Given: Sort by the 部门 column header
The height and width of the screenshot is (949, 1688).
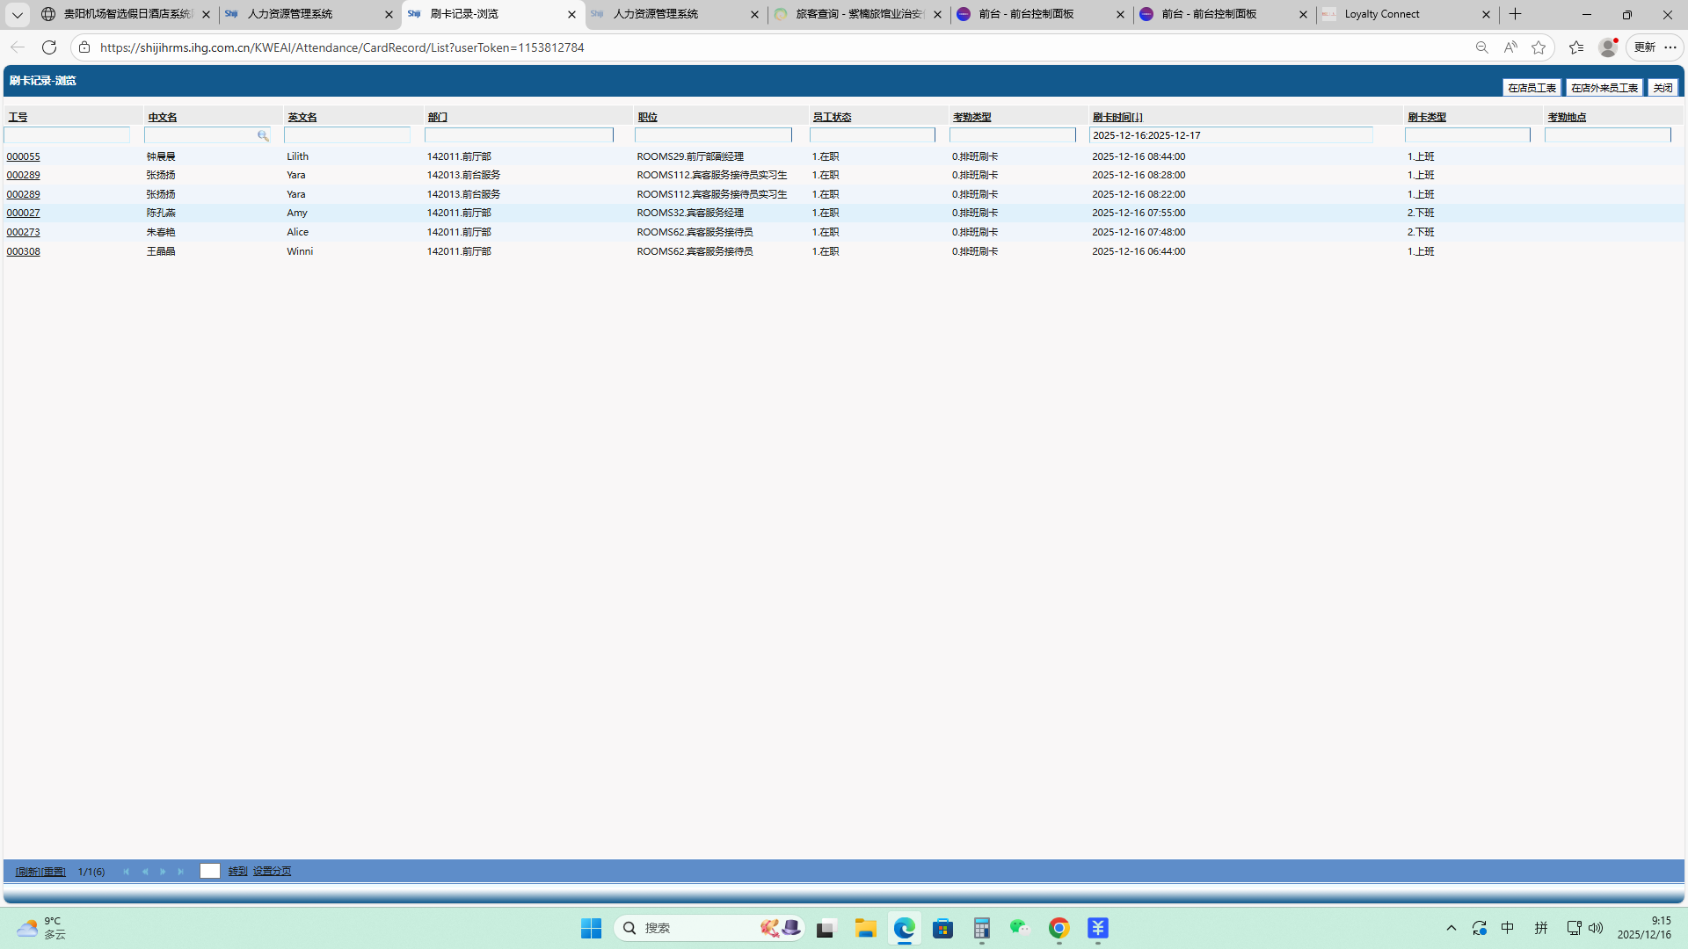Looking at the screenshot, I should [438, 117].
